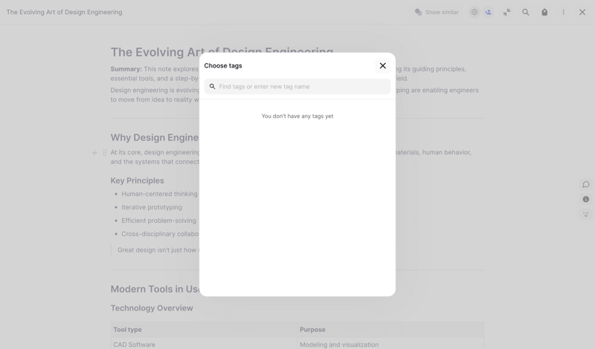Click the 'Purpose' table header cell
Screen dimensions: 595x349
point(312,330)
